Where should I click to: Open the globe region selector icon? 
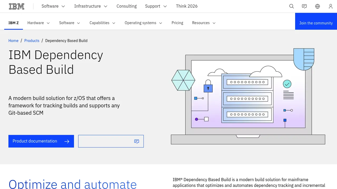pyautogui.click(x=318, y=6)
